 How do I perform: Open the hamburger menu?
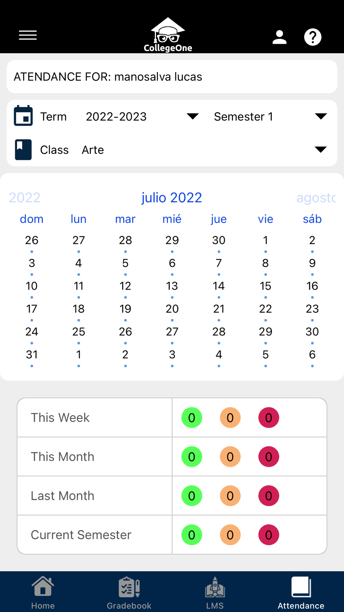point(28,35)
